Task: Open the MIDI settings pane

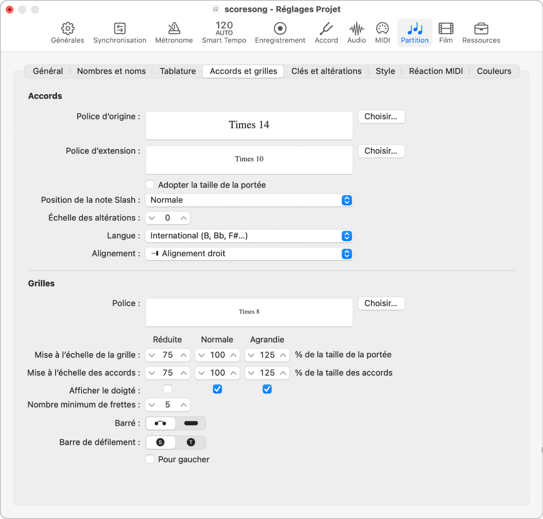Action: 382,33
